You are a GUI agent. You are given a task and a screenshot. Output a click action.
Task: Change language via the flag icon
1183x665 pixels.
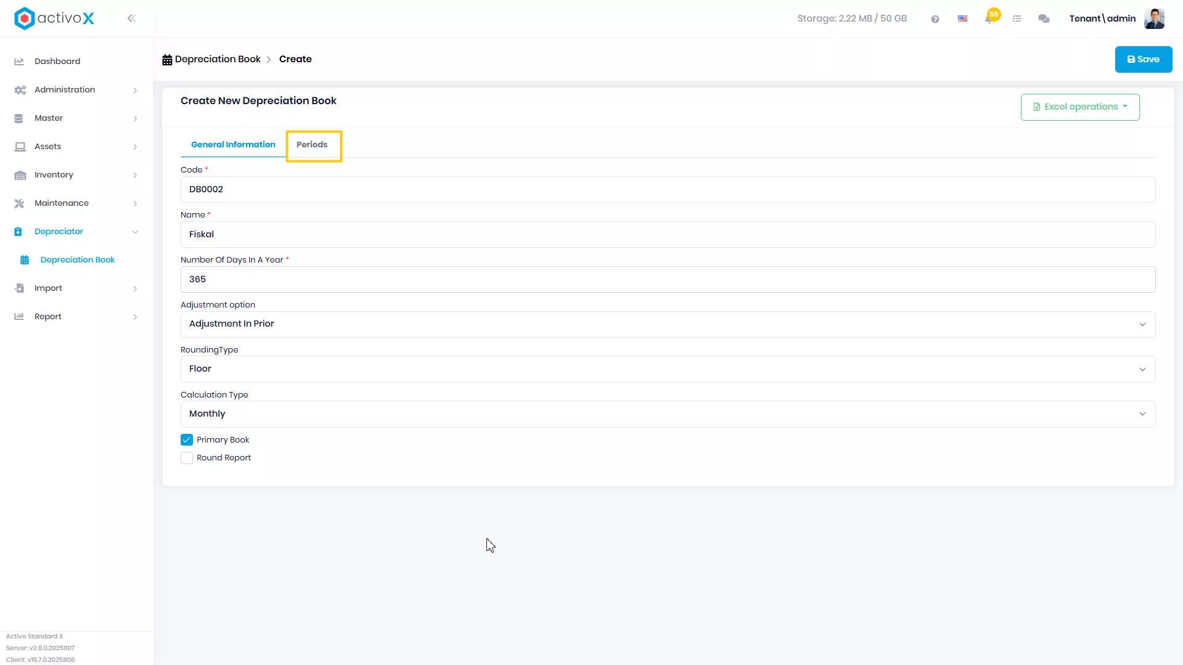962,19
